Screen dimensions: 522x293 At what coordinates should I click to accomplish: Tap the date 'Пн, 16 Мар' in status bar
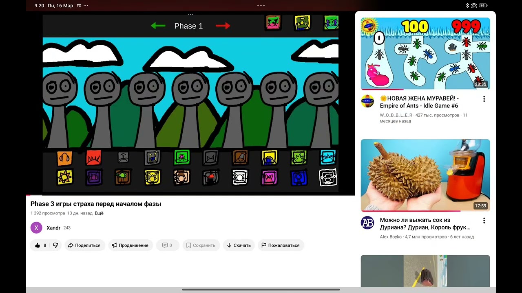pos(60,6)
